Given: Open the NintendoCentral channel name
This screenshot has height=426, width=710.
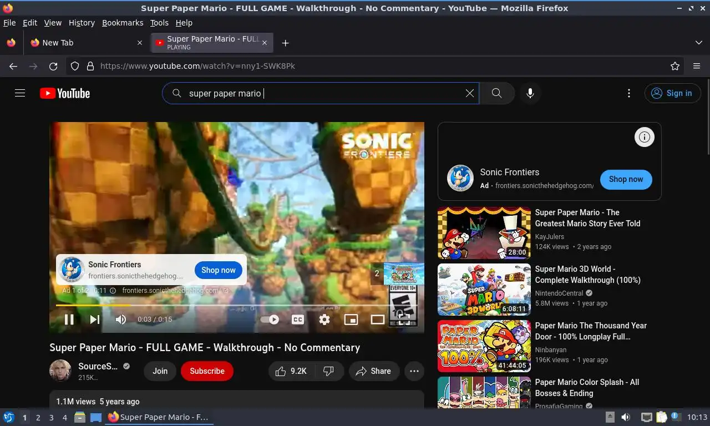Looking at the screenshot, I should (559, 293).
